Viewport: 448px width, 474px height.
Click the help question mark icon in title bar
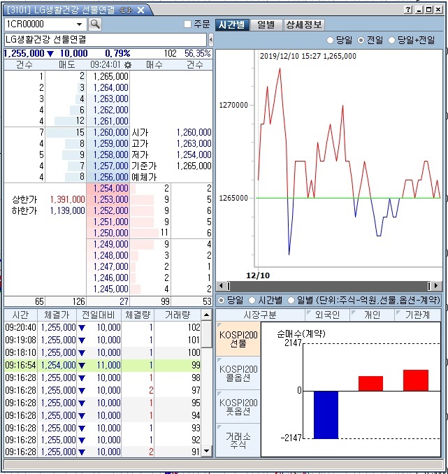pos(408,10)
